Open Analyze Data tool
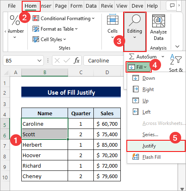Screen dimensions: 186x191 [x=158, y=28]
